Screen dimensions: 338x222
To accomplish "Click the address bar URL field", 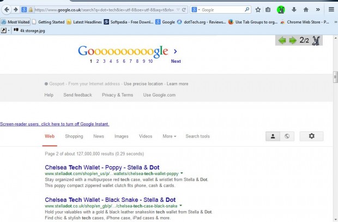I will click(x=104, y=10).
